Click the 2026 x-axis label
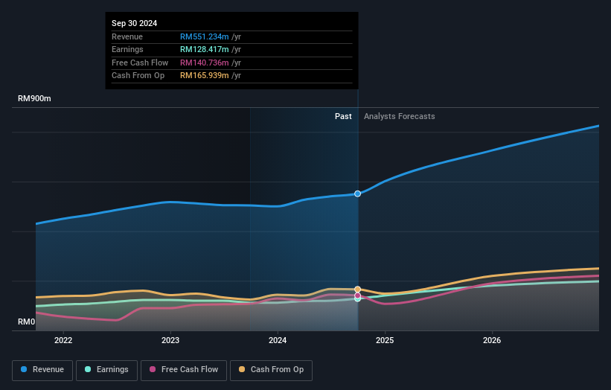Viewport: 611px width, 390px height. [492, 340]
